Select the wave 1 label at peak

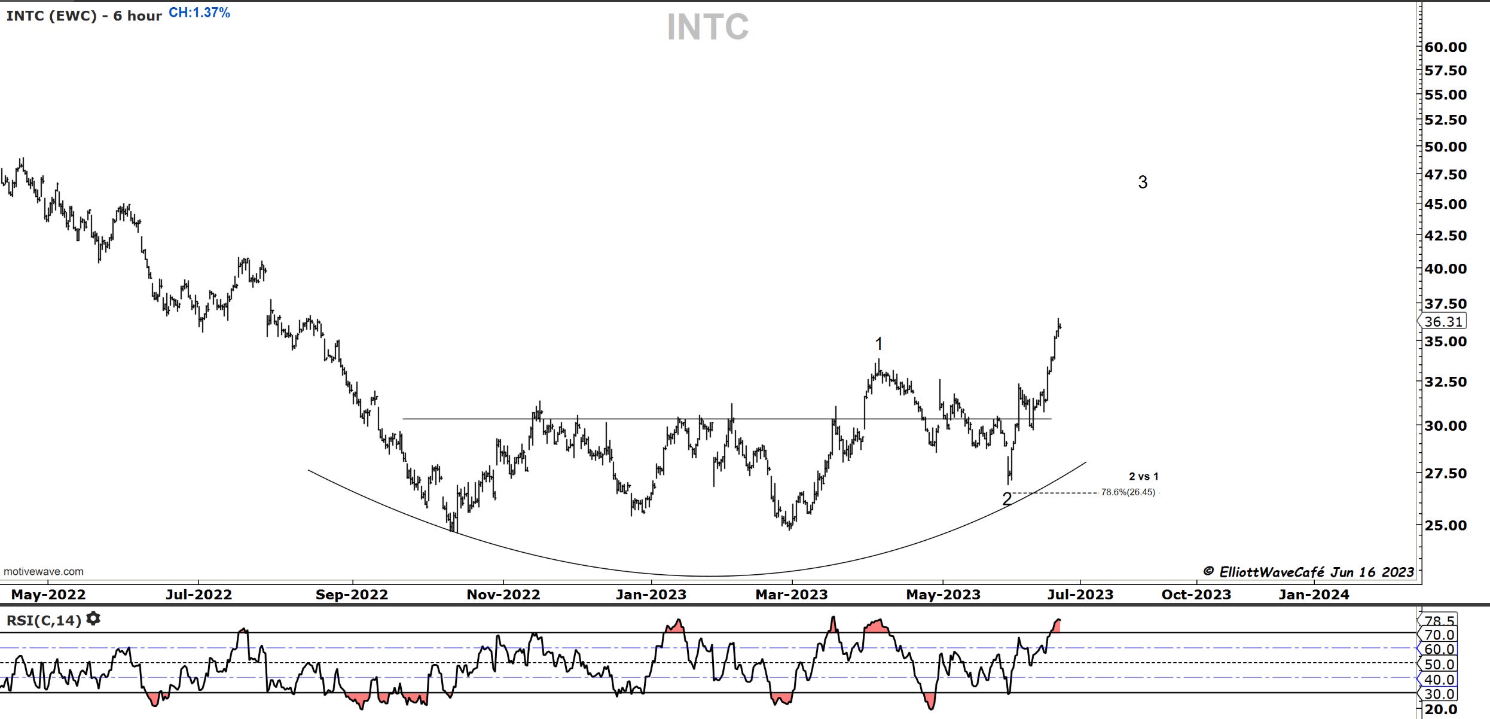pos(878,344)
